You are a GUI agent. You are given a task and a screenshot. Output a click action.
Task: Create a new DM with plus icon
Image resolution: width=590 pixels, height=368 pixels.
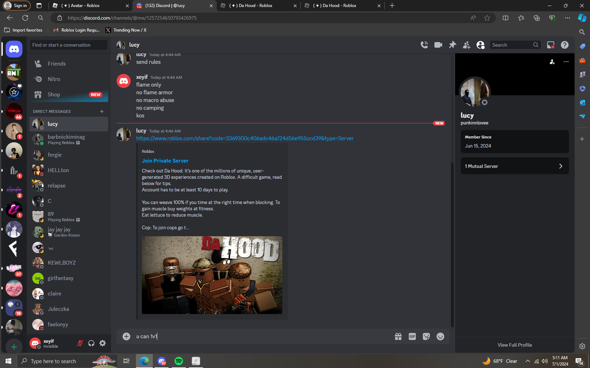(x=102, y=111)
